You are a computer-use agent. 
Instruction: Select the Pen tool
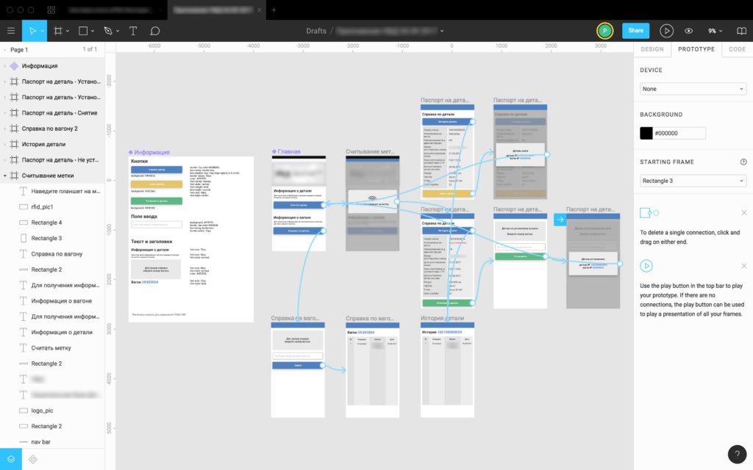pos(108,31)
